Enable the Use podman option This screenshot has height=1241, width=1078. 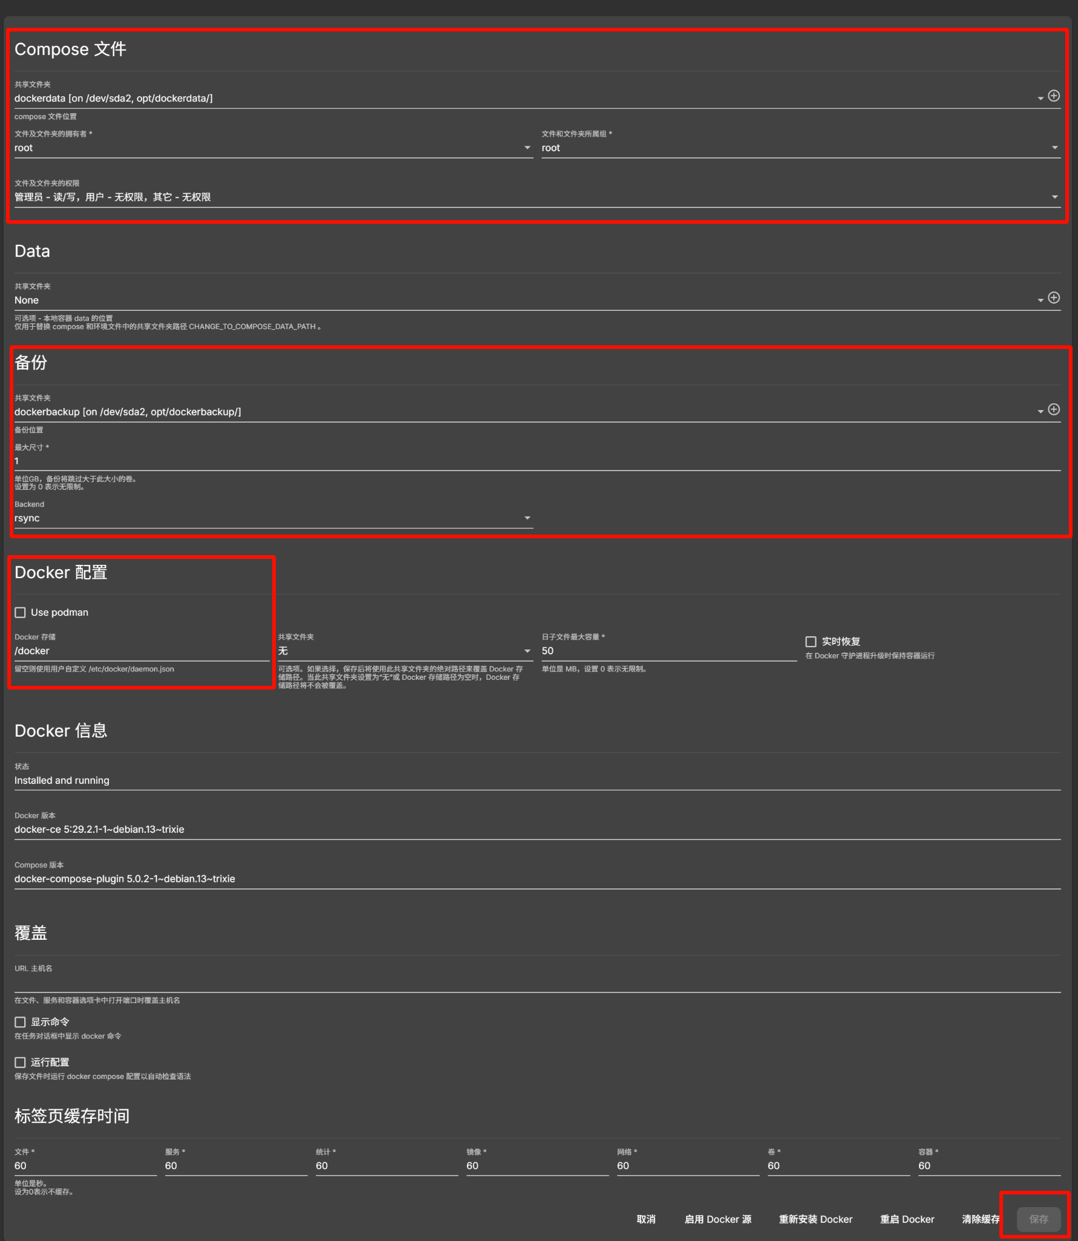pos(20,612)
